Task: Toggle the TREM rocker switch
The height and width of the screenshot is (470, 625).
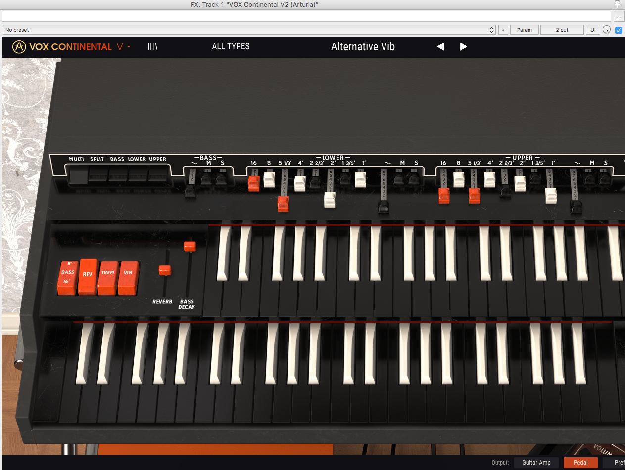Action: point(108,278)
